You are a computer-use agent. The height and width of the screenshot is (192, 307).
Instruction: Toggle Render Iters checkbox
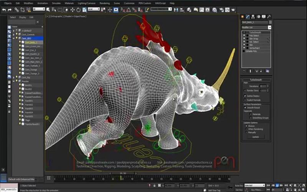[245, 91]
